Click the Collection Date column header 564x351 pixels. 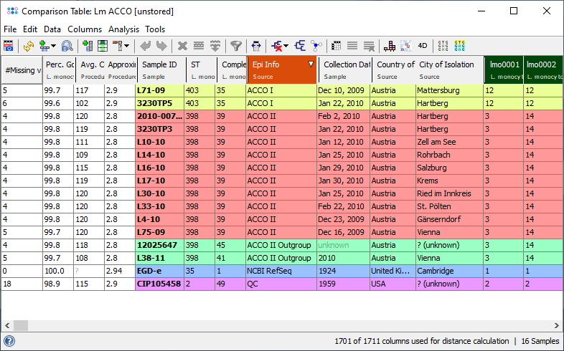point(345,70)
